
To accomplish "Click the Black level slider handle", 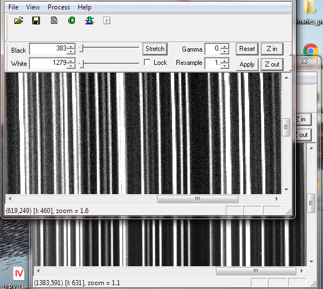I will tap(82, 48).
